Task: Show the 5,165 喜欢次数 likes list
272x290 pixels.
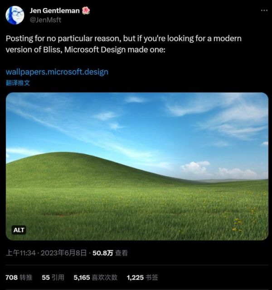Action: click(x=95, y=277)
